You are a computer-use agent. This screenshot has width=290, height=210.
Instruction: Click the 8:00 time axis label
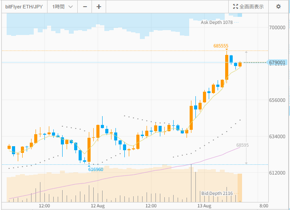(263, 206)
